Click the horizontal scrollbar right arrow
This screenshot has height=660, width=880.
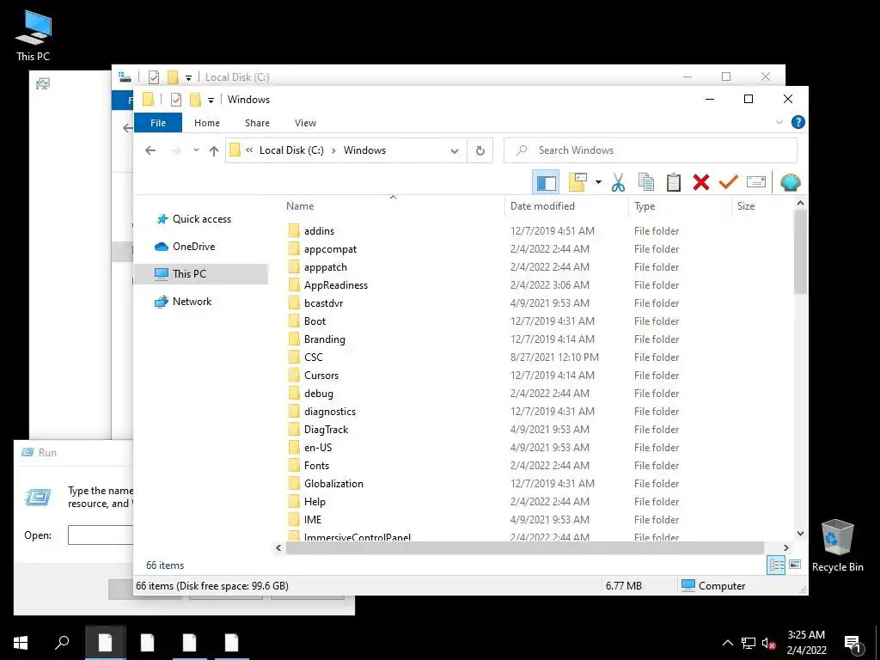click(785, 547)
